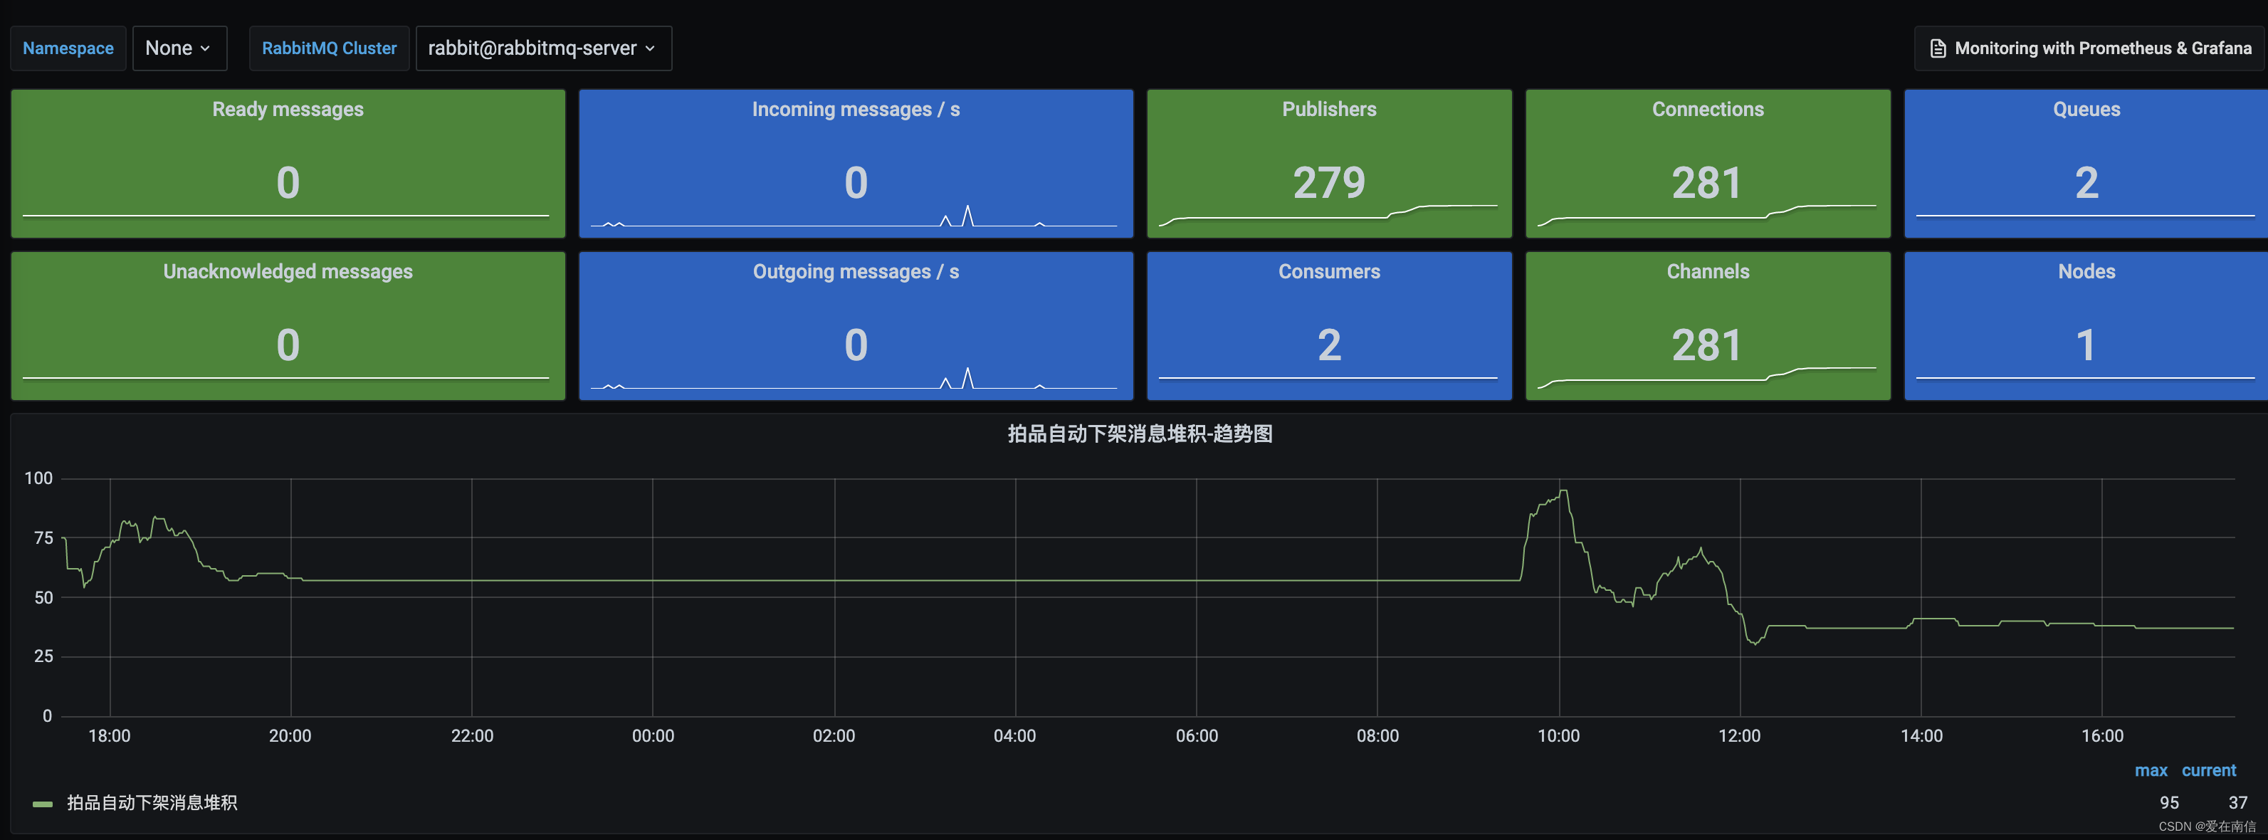Open Publishers panel title menu
The image size is (2268, 840).
click(x=1328, y=109)
